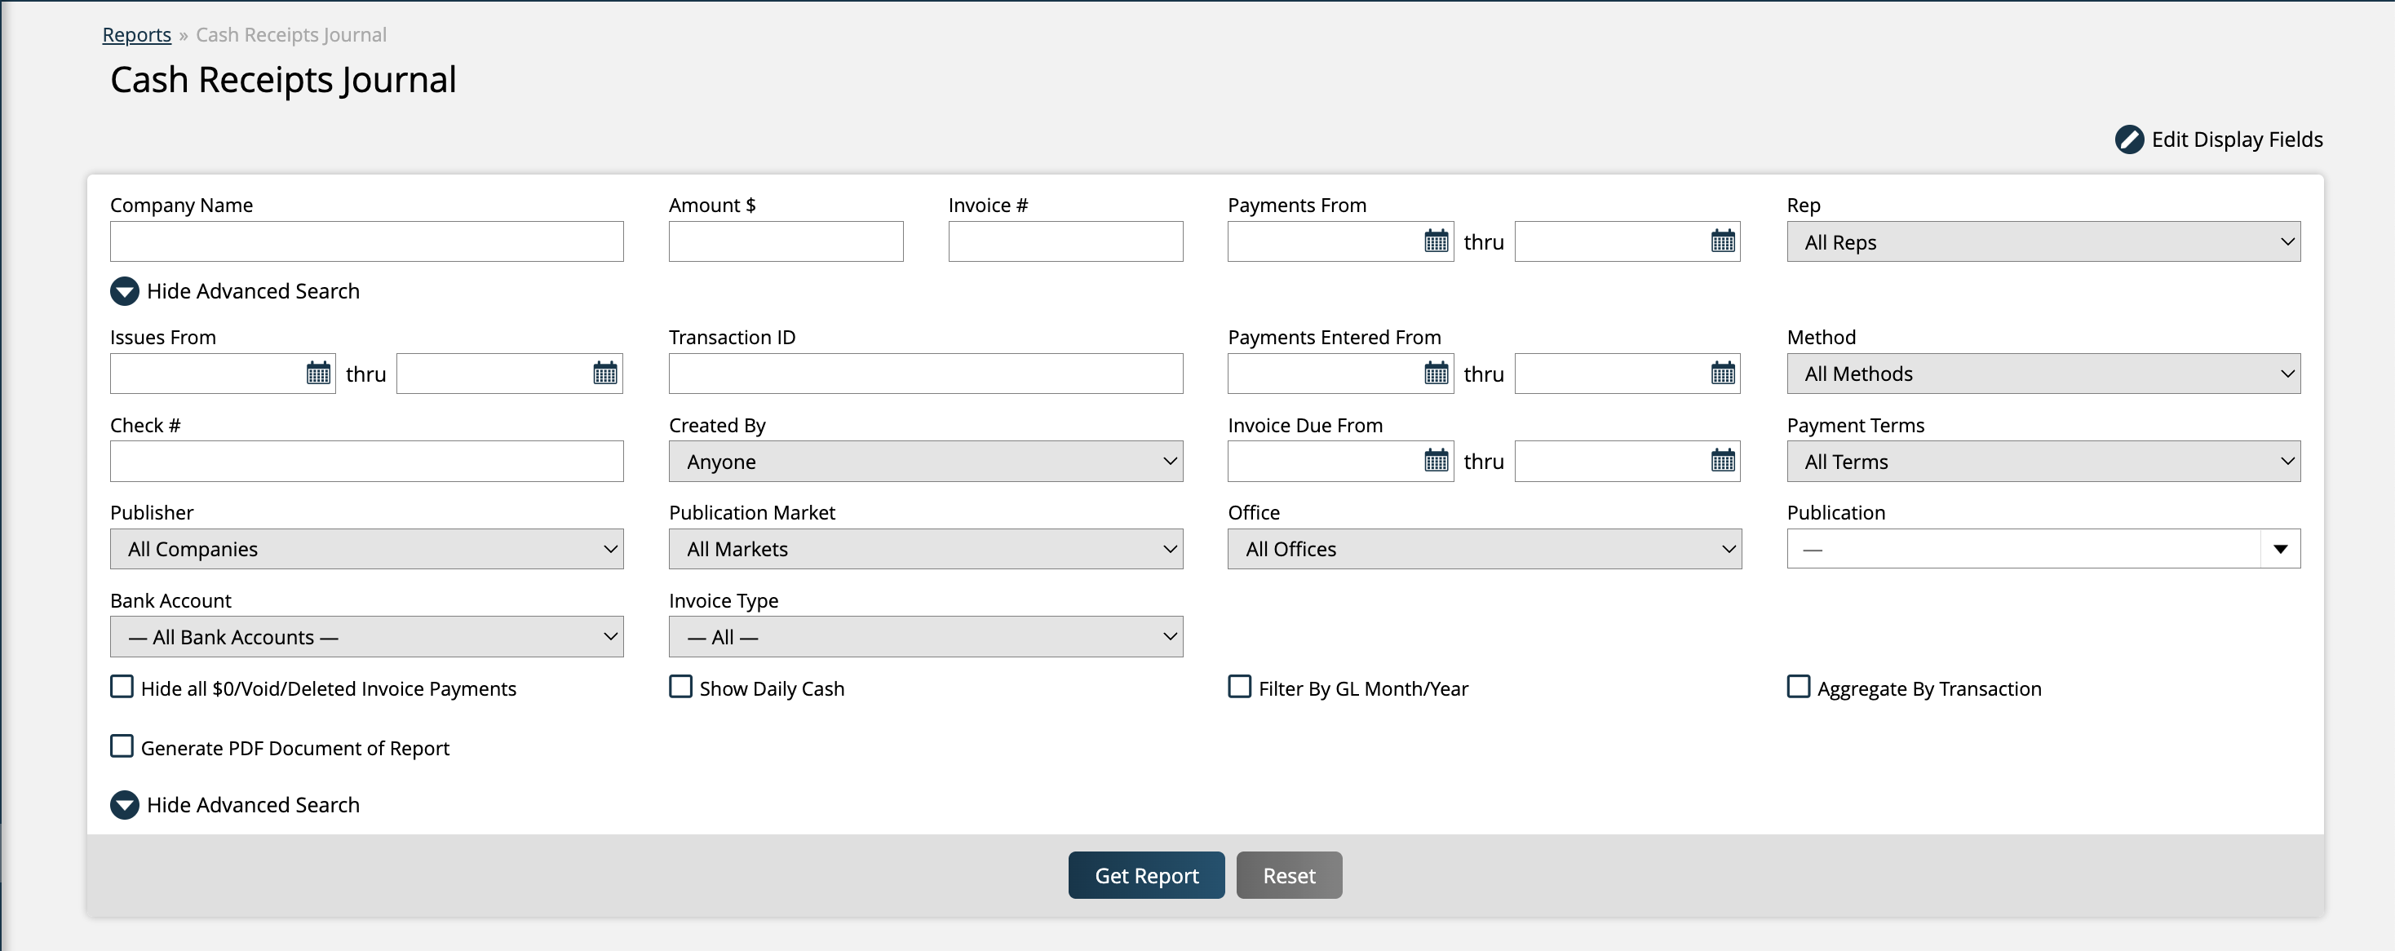Open the Publication combo box arrow
Viewport: 2395px width, 951px height.
(x=2280, y=550)
